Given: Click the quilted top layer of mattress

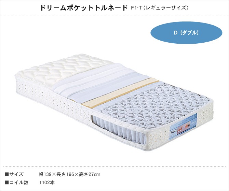Looking at the screenshot, I should [64, 69].
